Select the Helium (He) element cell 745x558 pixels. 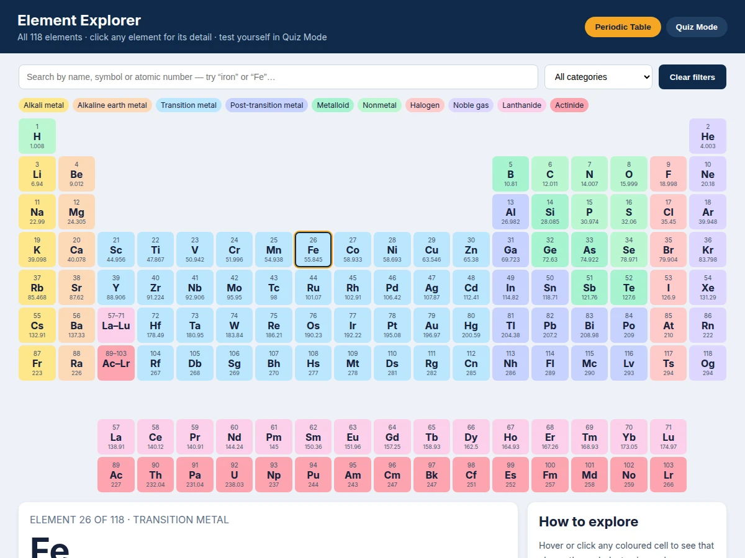[x=708, y=136]
